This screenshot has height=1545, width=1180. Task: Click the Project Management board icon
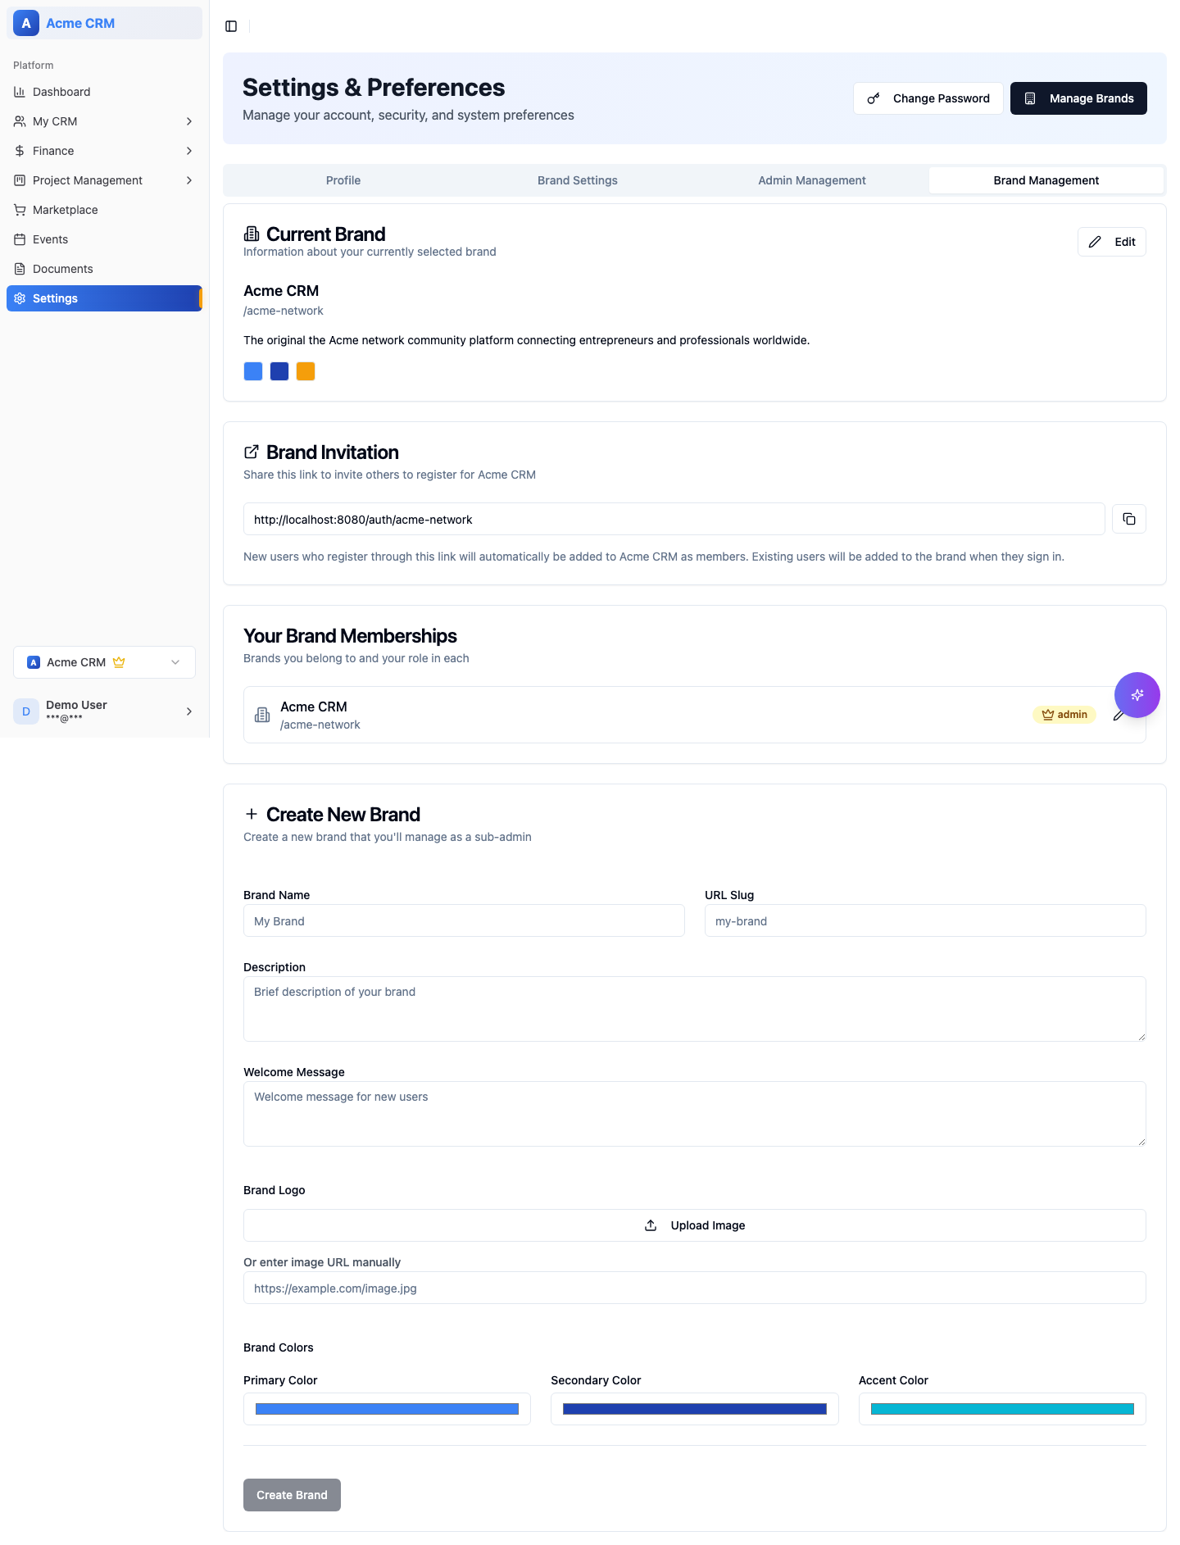click(x=20, y=180)
